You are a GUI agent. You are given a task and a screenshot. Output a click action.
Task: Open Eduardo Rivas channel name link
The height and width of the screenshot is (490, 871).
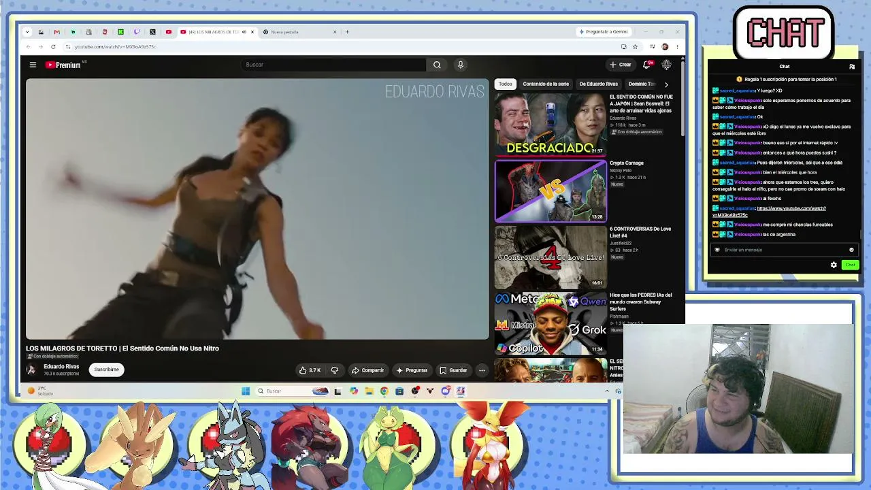(61, 366)
